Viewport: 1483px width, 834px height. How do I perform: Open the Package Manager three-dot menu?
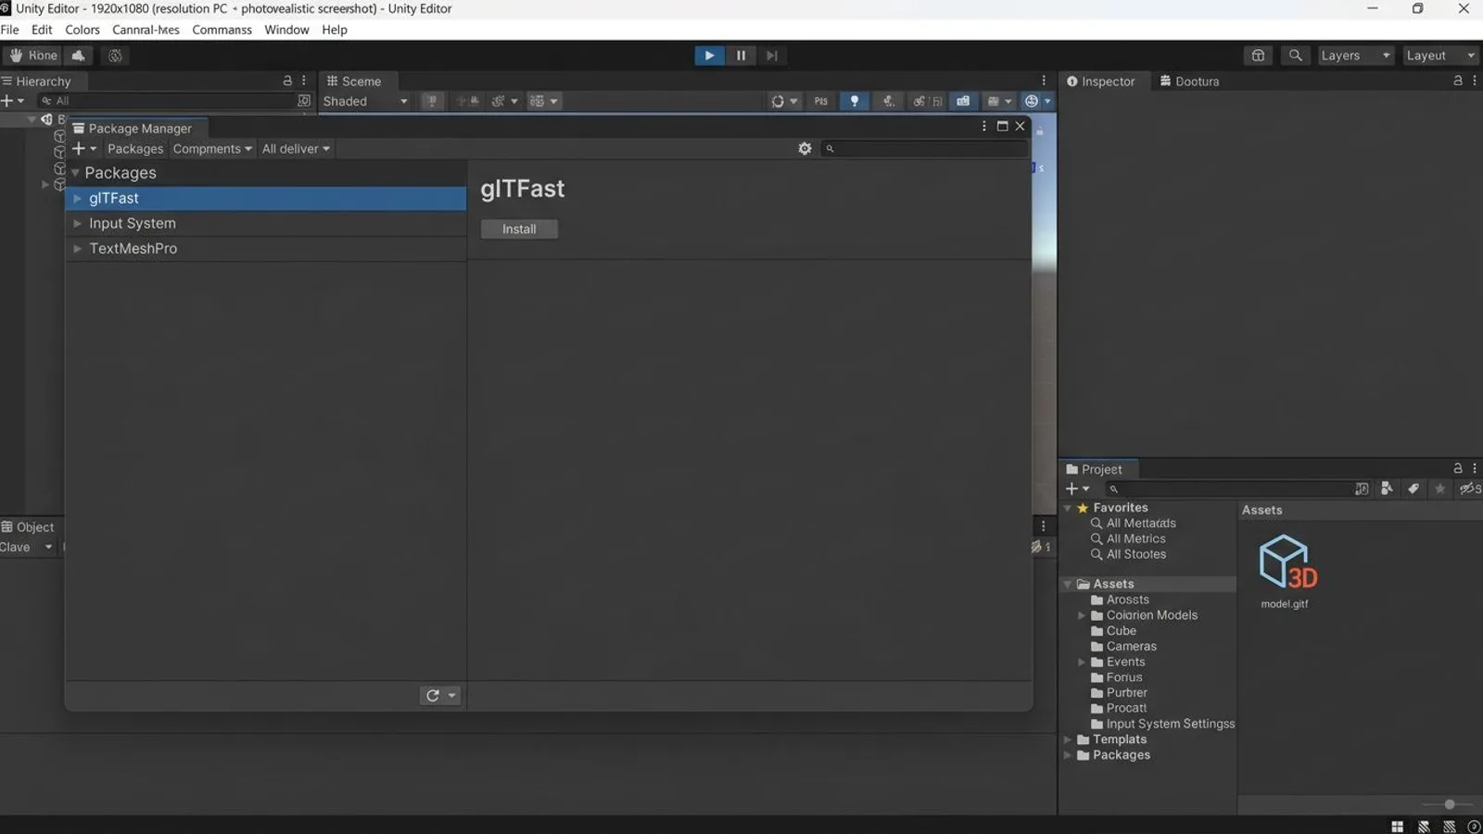pyautogui.click(x=984, y=126)
